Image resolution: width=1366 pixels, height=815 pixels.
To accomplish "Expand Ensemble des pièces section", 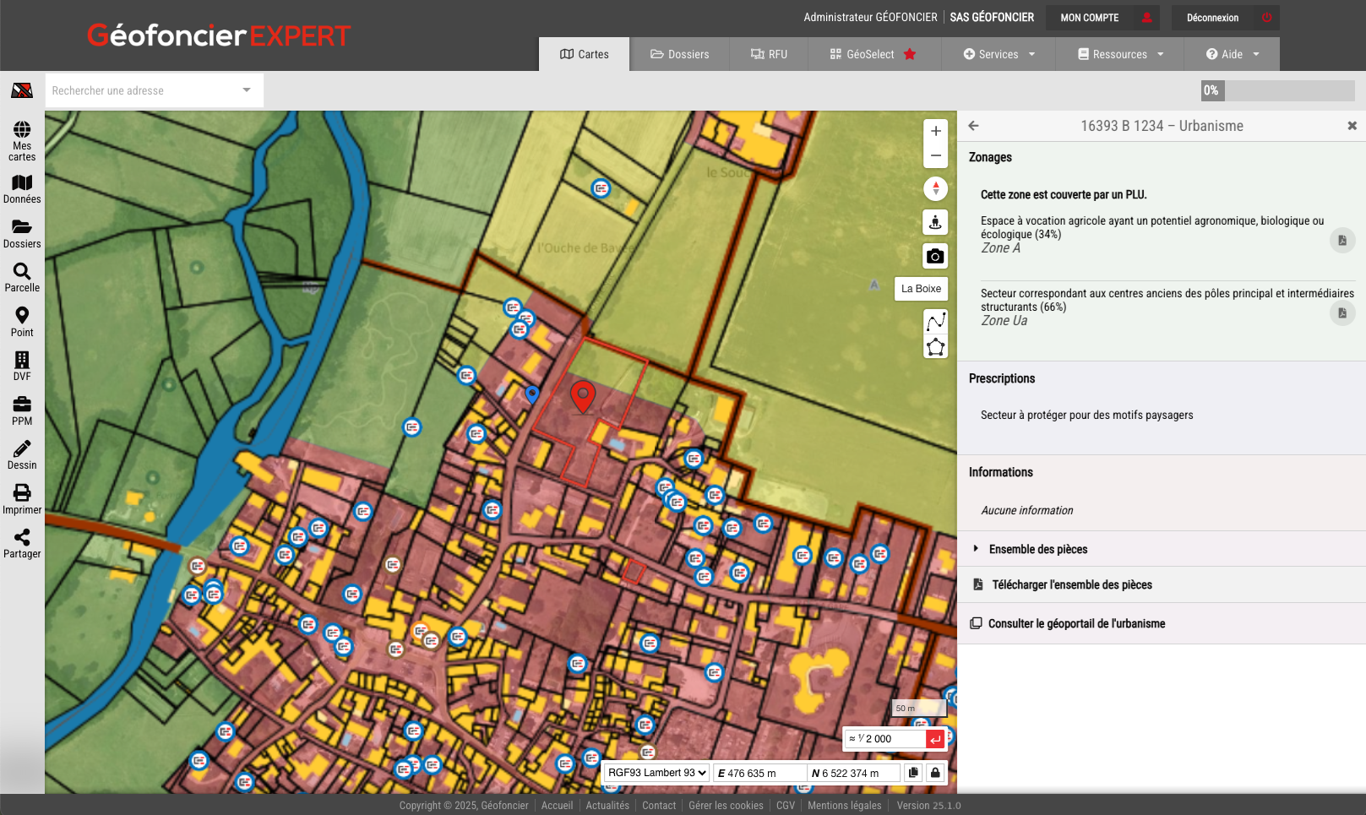I will [1037, 549].
